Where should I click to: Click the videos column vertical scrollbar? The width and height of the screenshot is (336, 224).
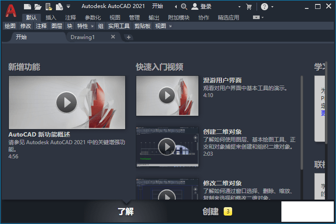(302, 122)
